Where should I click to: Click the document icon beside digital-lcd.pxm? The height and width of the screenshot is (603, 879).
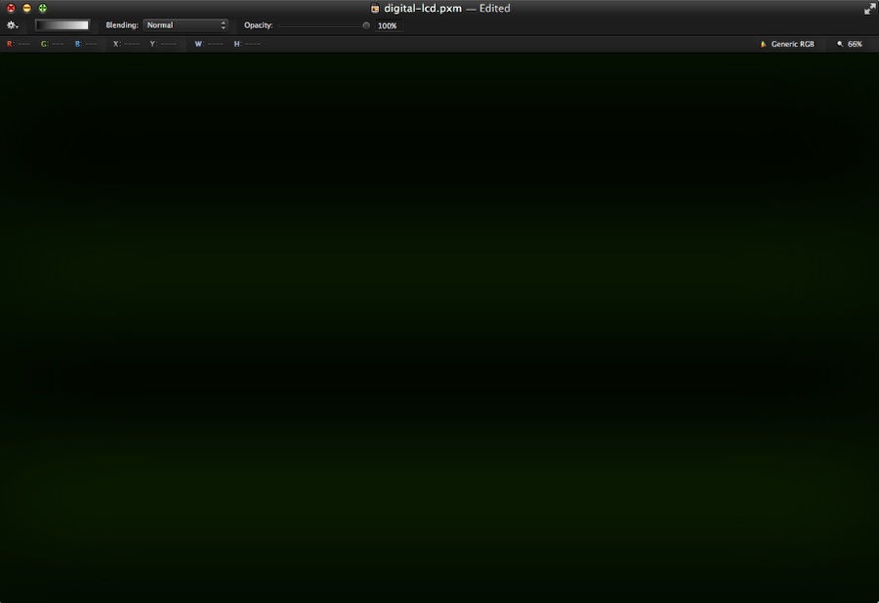coord(375,9)
